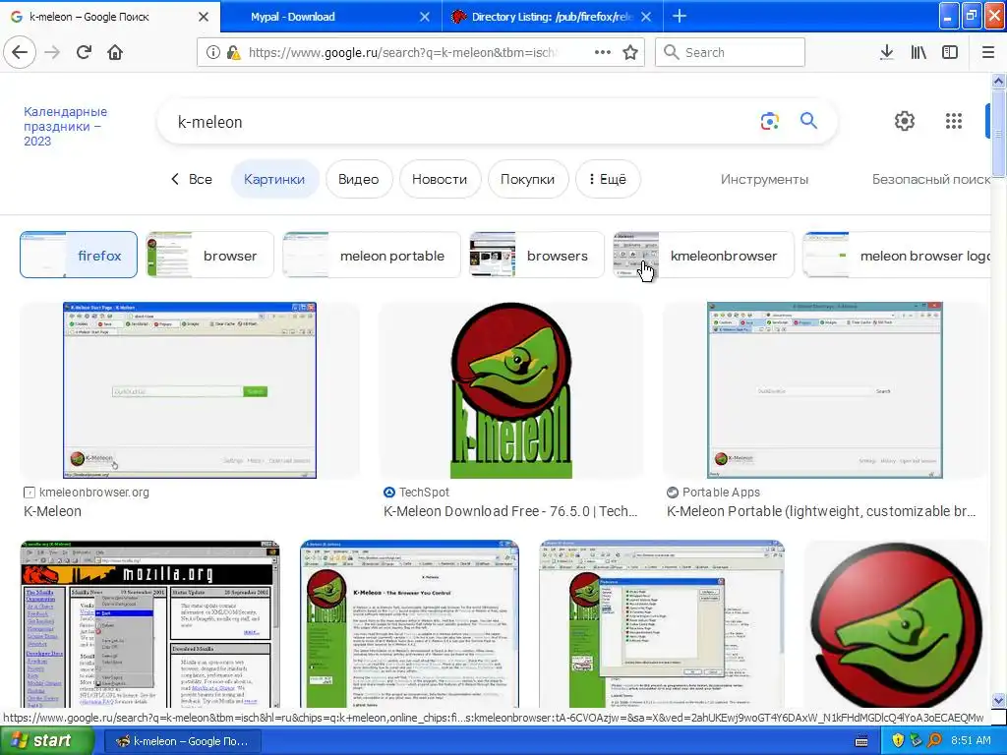Open the keyboard icon on taskbar
The height and width of the screenshot is (755, 1007).
pos(861,741)
